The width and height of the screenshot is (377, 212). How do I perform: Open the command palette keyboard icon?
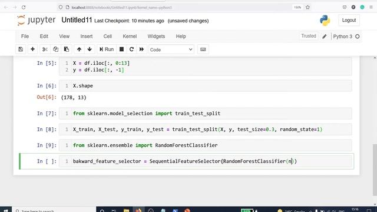coord(203,49)
